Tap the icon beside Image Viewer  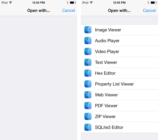pos(88,30)
